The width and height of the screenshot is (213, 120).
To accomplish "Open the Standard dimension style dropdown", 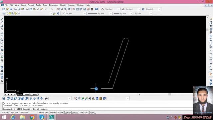I will click(139, 9).
